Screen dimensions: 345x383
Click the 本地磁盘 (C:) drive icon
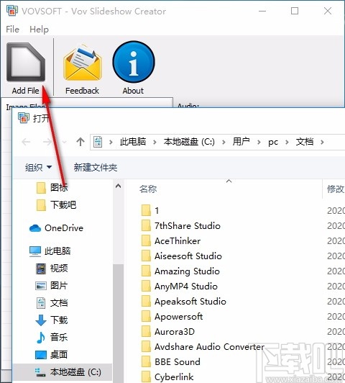tap(40, 372)
